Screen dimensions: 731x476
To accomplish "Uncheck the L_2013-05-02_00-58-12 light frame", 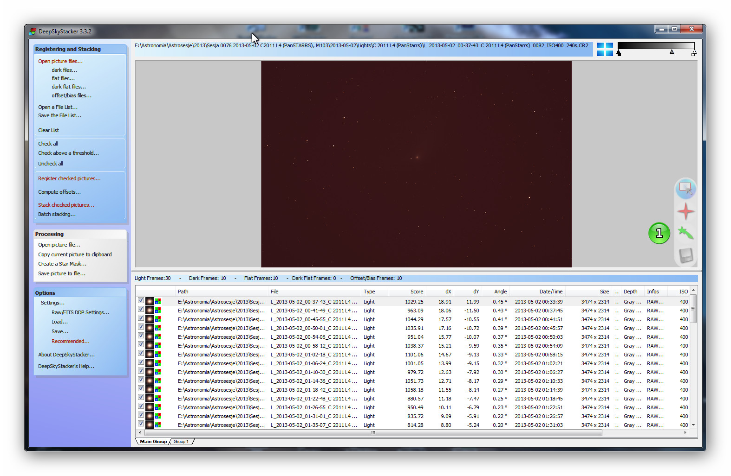I will pyautogui.click(x=141, y=344).
